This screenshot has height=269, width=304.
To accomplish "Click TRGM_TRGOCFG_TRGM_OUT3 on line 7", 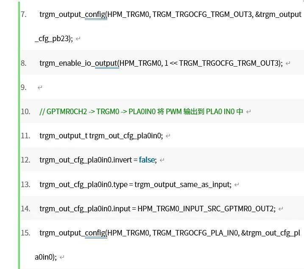I will coord(202,14).
